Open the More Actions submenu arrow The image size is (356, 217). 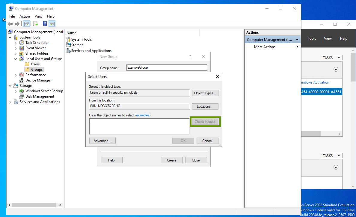coord(297,47)
